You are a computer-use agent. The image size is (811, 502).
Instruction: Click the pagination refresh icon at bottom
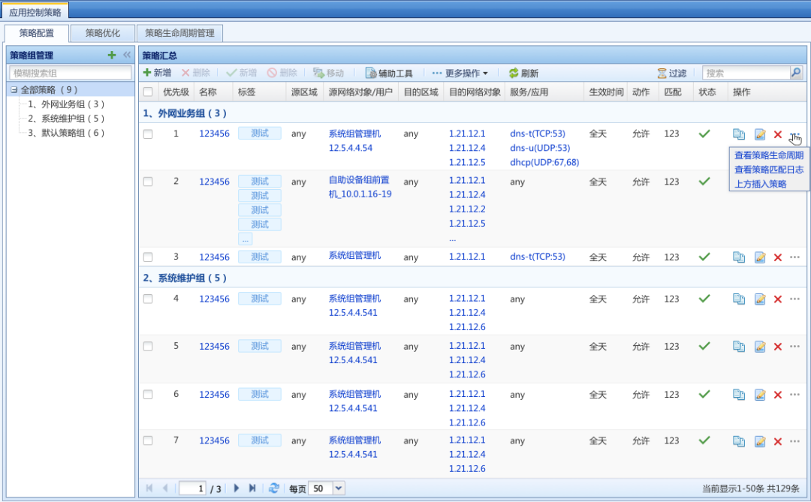click(x=274, y=488)
